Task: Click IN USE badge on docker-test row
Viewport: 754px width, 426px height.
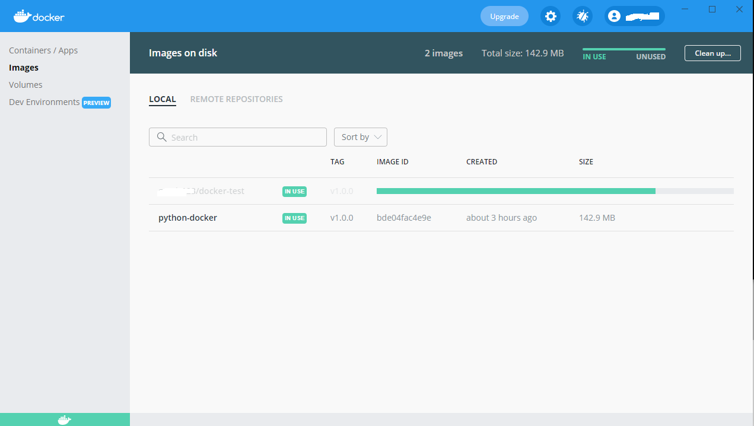Action: point(294,191)
